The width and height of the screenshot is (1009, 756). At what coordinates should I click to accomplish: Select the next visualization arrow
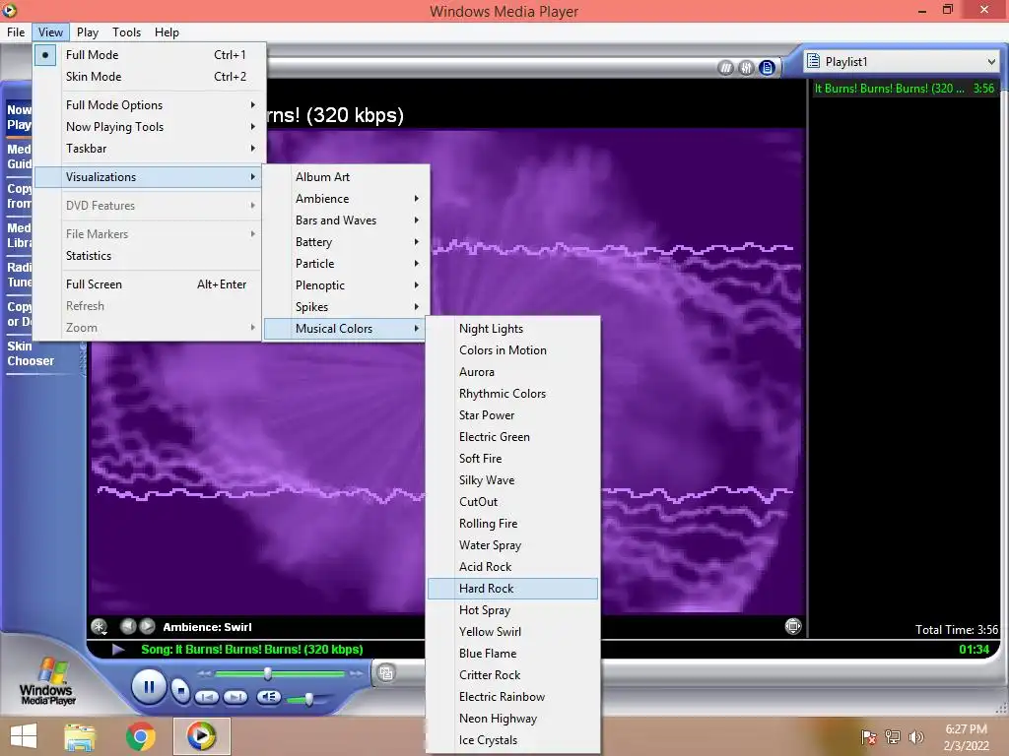click(148, 625)
